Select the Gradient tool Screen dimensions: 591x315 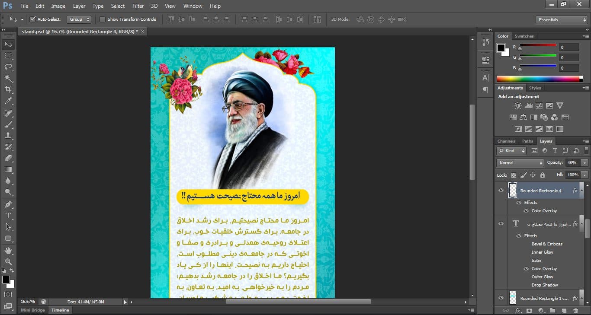[8, 169]
